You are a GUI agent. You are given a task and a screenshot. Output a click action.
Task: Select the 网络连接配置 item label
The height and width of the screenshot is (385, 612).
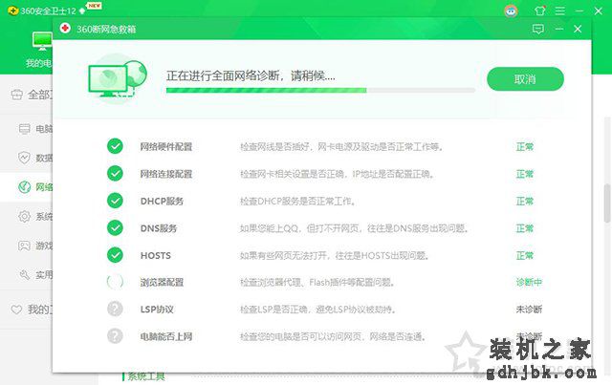point(166,174)
